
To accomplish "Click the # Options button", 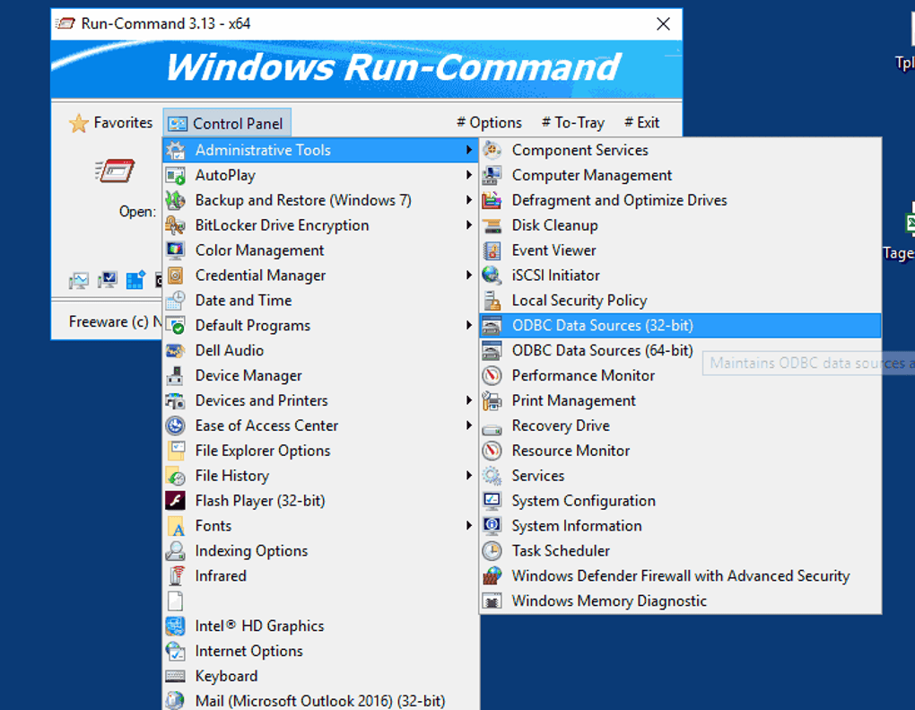I will (x=489, y=123).
